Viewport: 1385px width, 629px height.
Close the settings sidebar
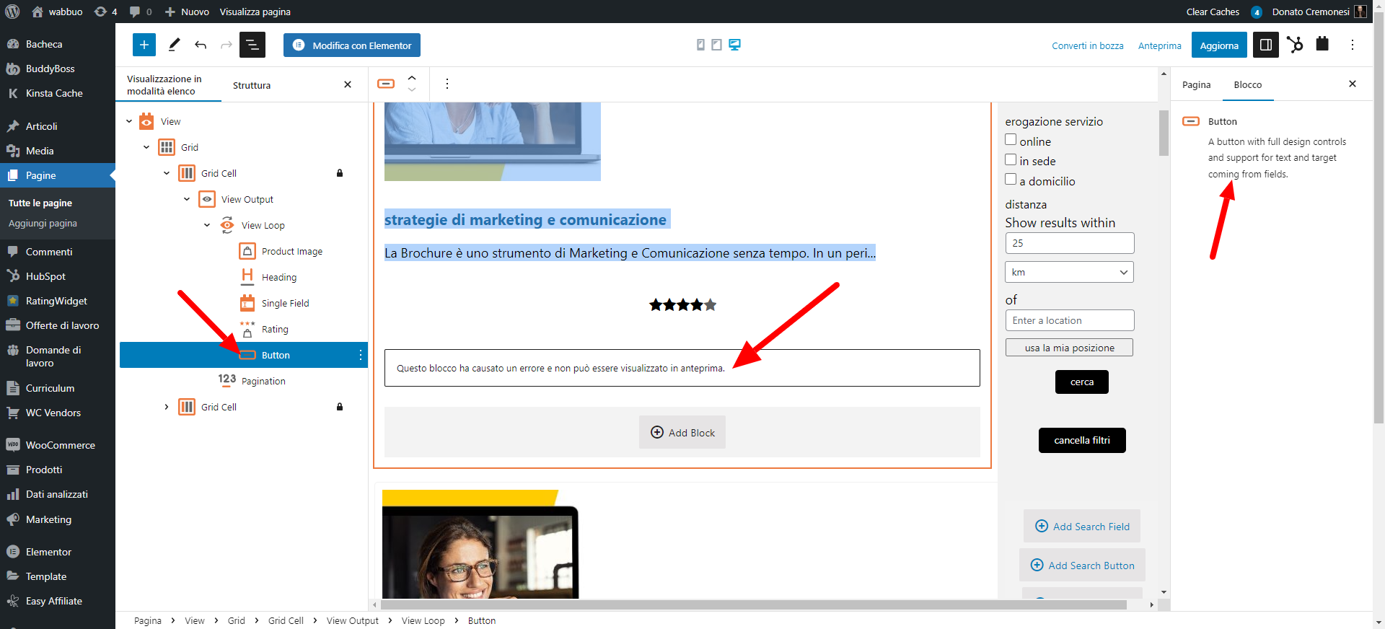click(1353, 84)
